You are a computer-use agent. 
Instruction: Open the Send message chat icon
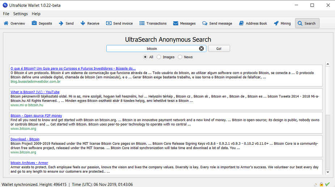pos(205,23)
